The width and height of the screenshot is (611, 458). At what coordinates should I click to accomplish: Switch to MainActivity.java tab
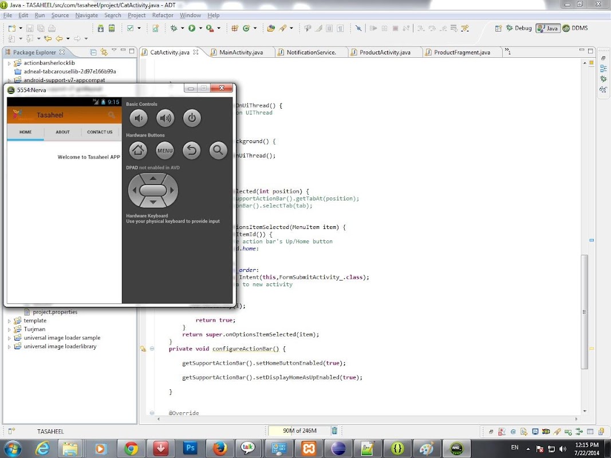pos(241,52)
